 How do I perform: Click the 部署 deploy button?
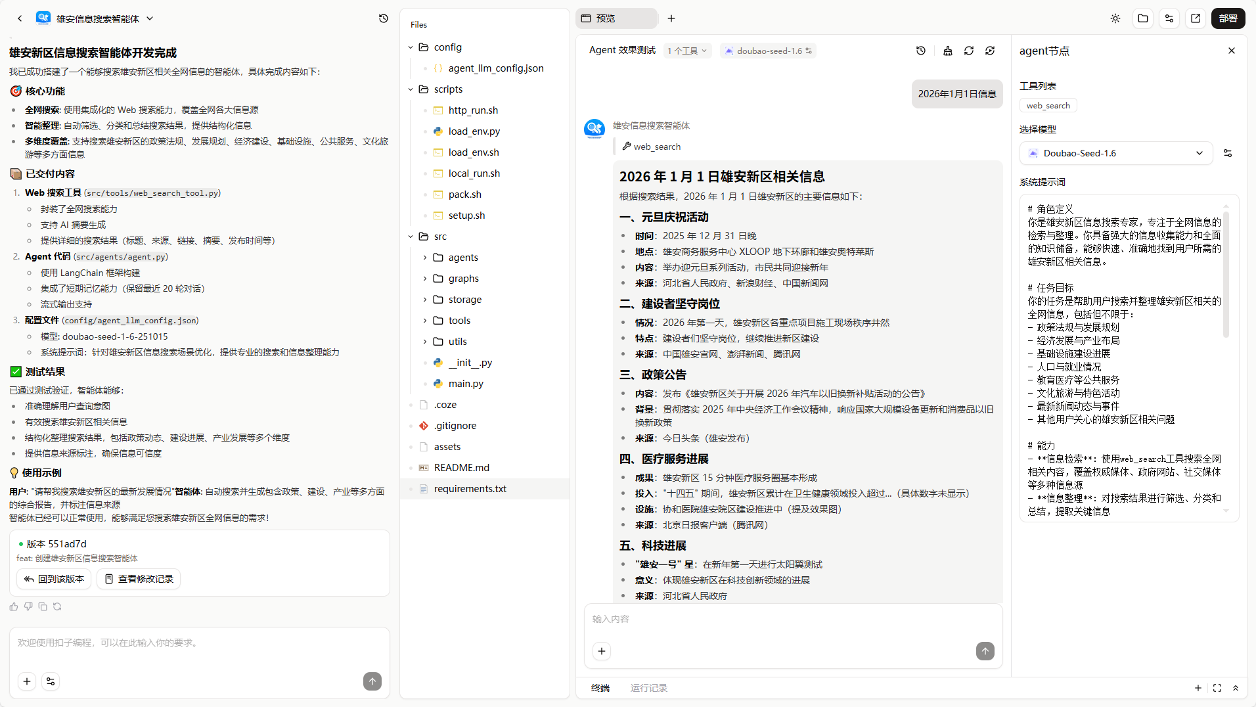point(1228,18)
